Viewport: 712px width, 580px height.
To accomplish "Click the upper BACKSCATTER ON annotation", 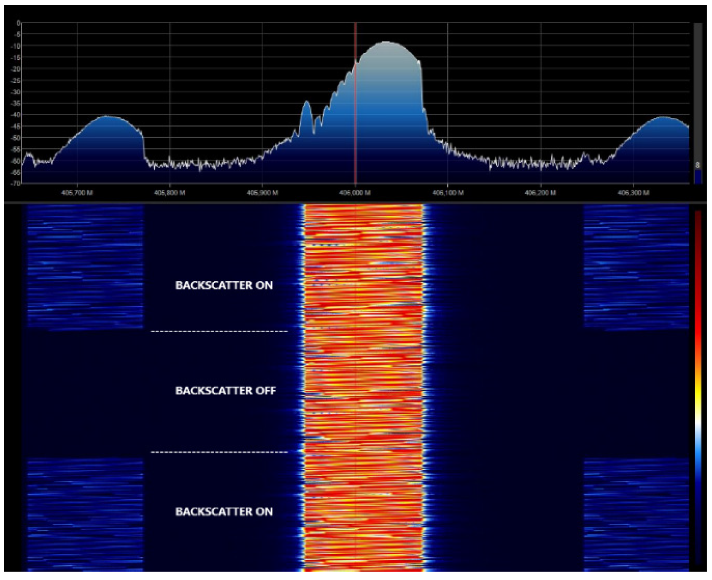I will pos(224,286).
